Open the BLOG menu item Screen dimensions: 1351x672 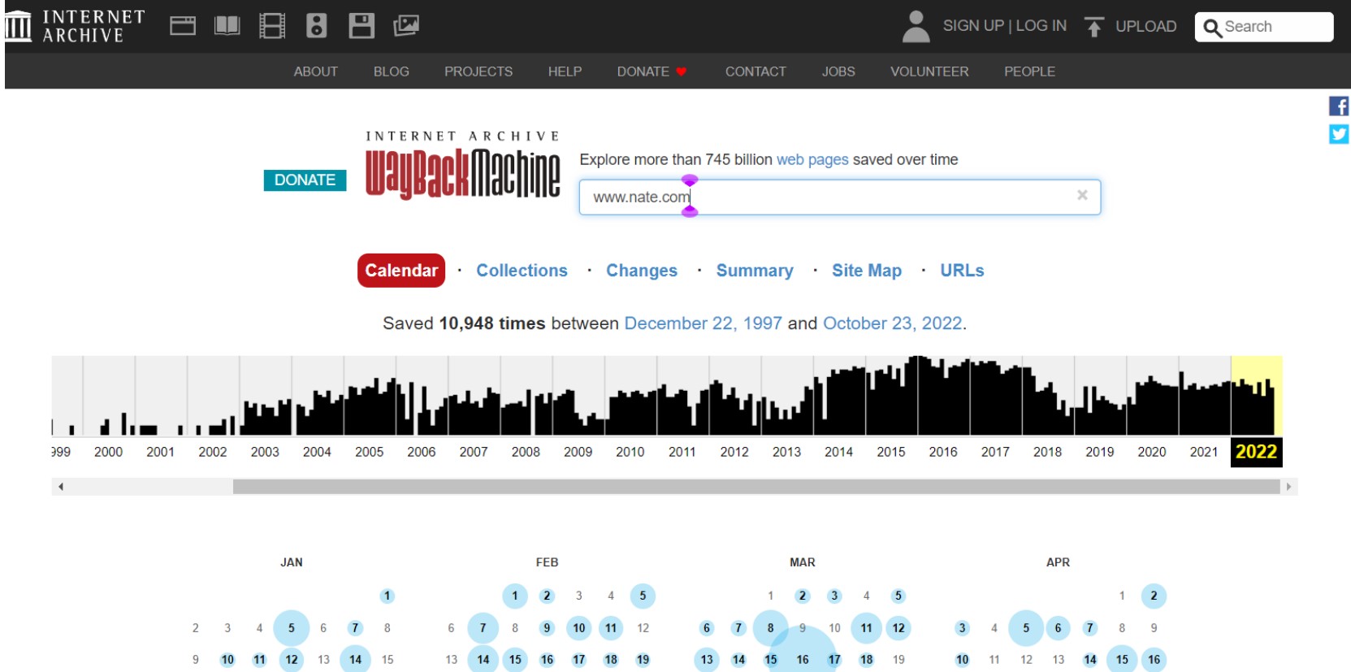[392, 72]
